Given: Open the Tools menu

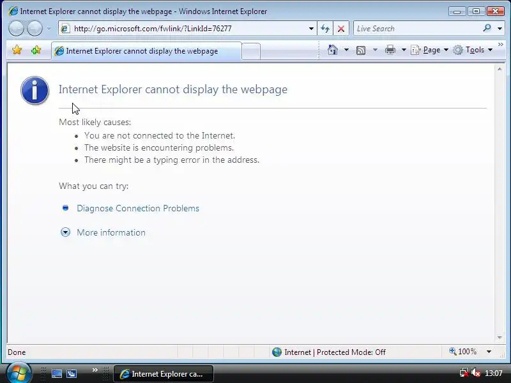Looking at the screenshot, I should point(473,50).
